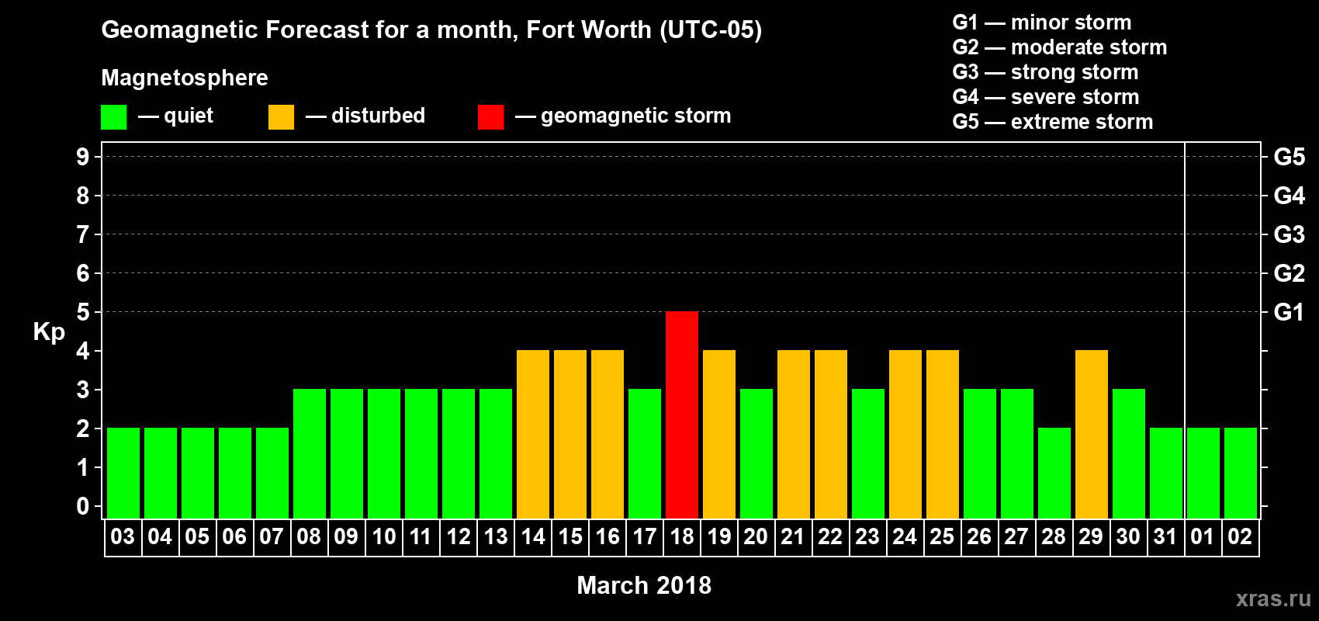Click the date label 19

(x=719, y=537)
